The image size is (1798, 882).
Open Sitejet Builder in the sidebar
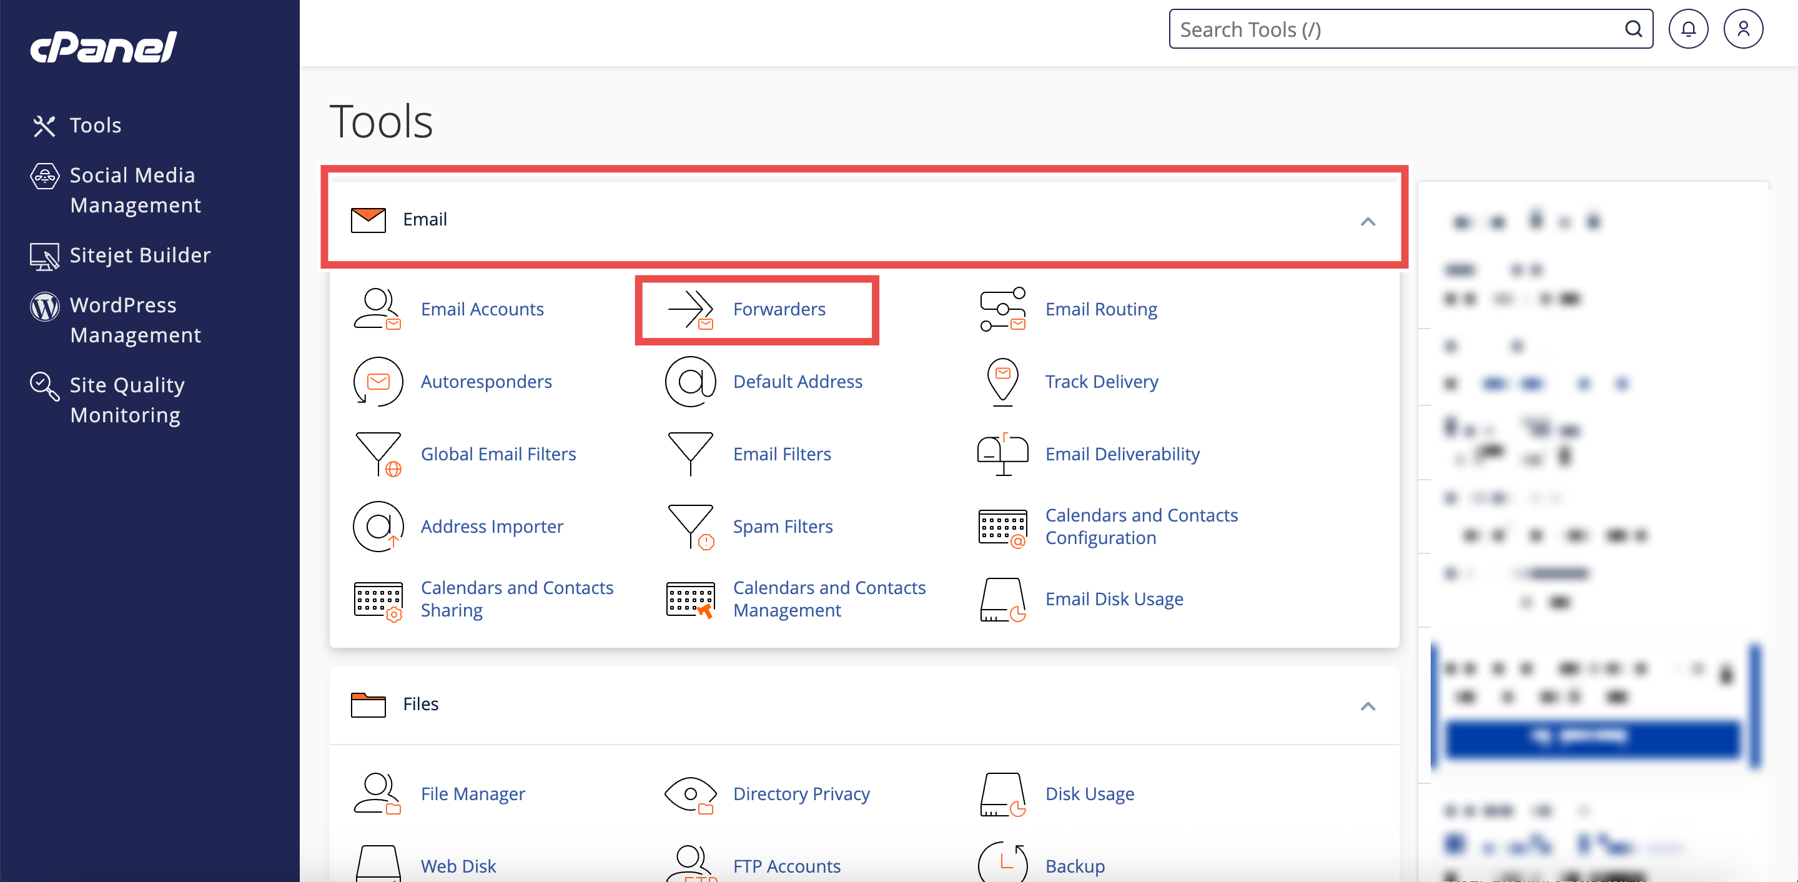tap(140, 255)
